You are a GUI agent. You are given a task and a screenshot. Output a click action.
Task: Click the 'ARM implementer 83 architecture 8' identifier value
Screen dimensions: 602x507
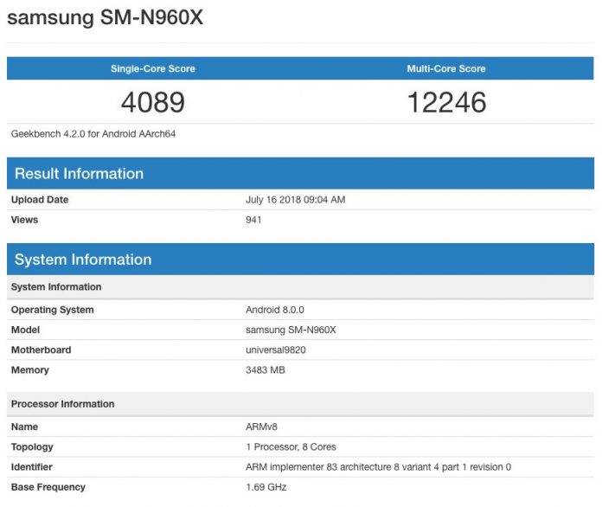click(x=378, y=467)
